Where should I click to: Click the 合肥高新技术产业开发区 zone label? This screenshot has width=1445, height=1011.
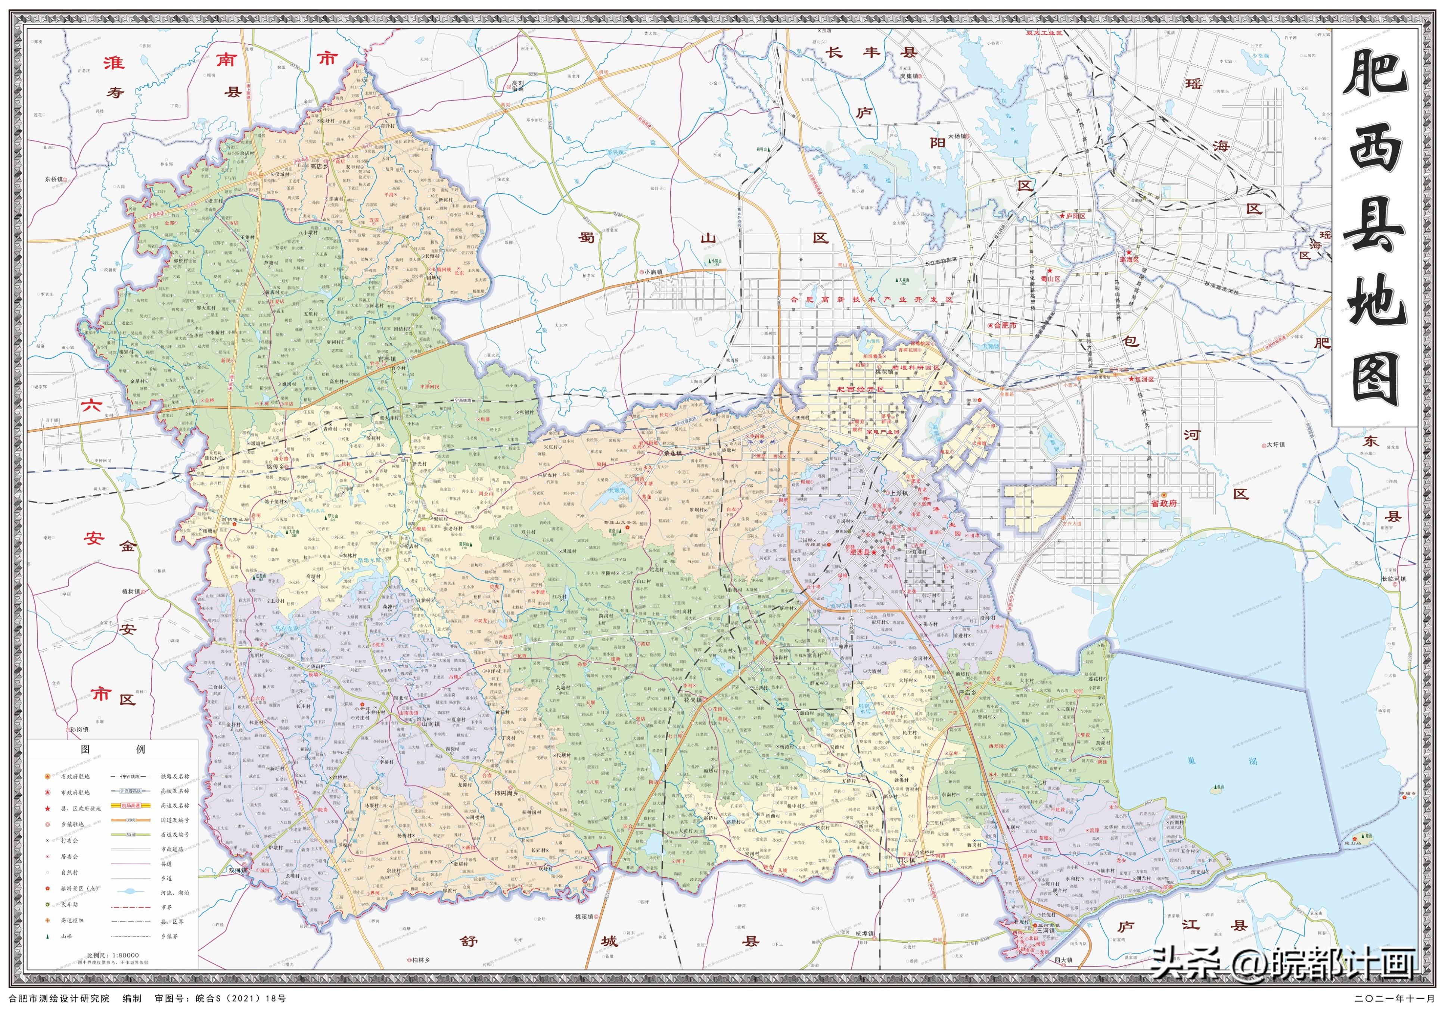(x=871, y=299)
